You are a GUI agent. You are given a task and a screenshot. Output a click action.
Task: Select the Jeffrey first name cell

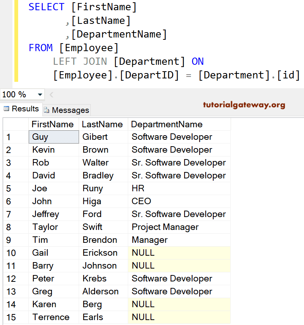tap(54, 214)
